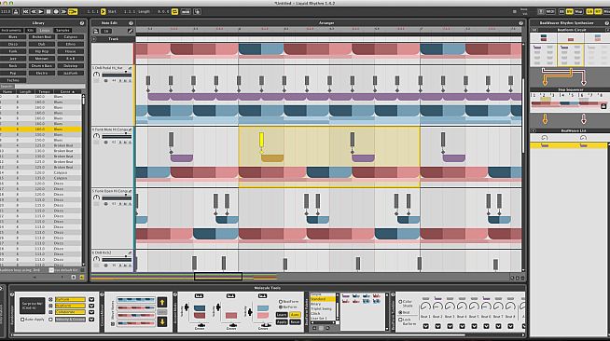Click the Beat 1 knob in BeatForm Tumbler

(x=425, y=307)
